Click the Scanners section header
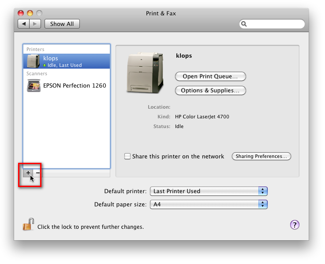The width and height of the screenshot is (325, 264). tap(37, 73)
